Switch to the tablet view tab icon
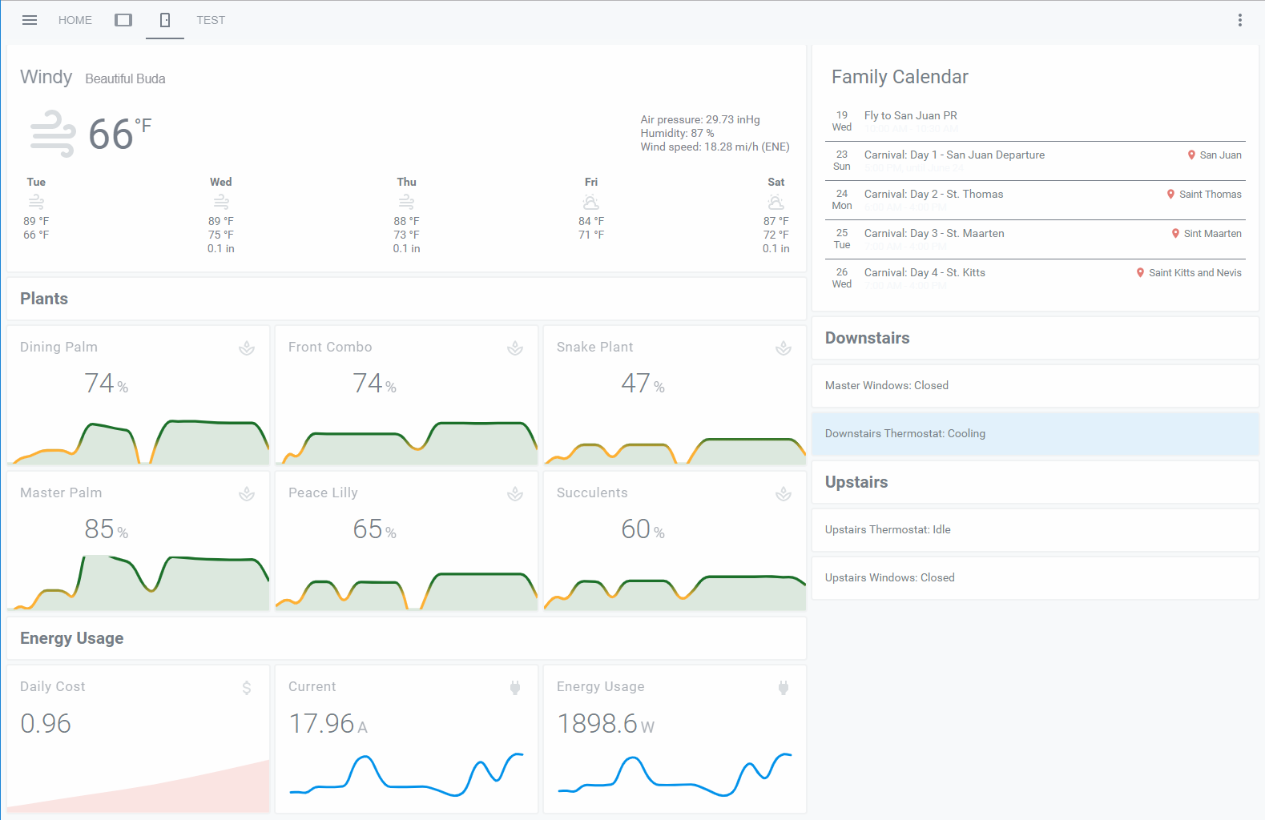Image resolution: width=1265 pixels, height=820 pixels. (123, 20)
